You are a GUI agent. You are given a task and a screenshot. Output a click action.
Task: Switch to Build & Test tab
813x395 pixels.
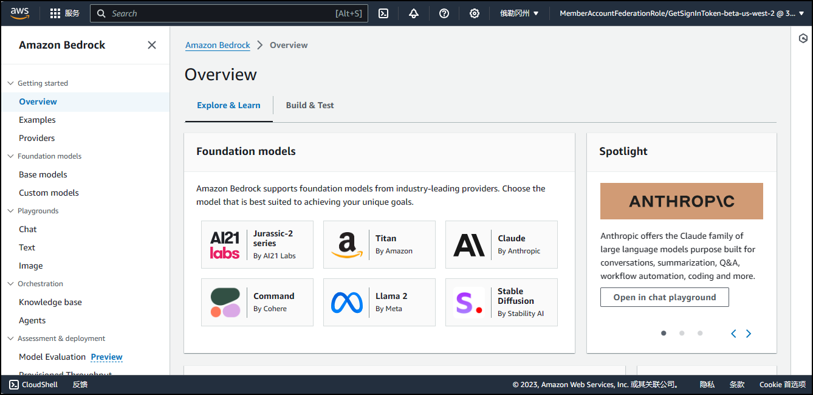(x=310, y=105)
